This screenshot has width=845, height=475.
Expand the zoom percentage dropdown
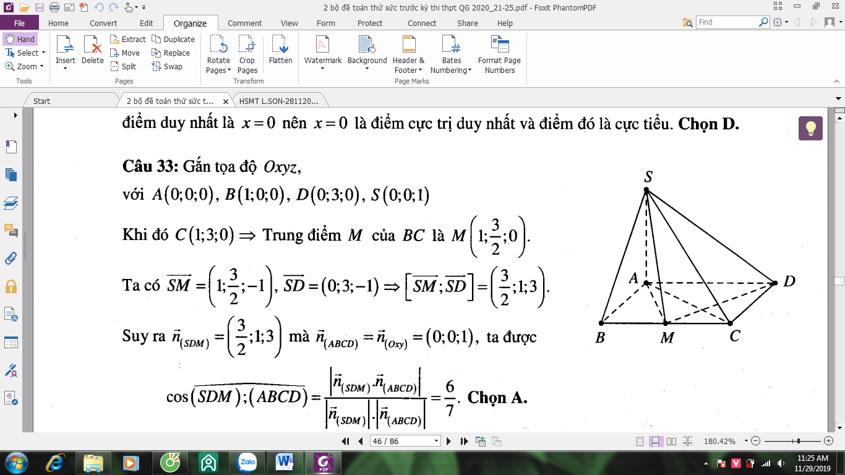746,442
